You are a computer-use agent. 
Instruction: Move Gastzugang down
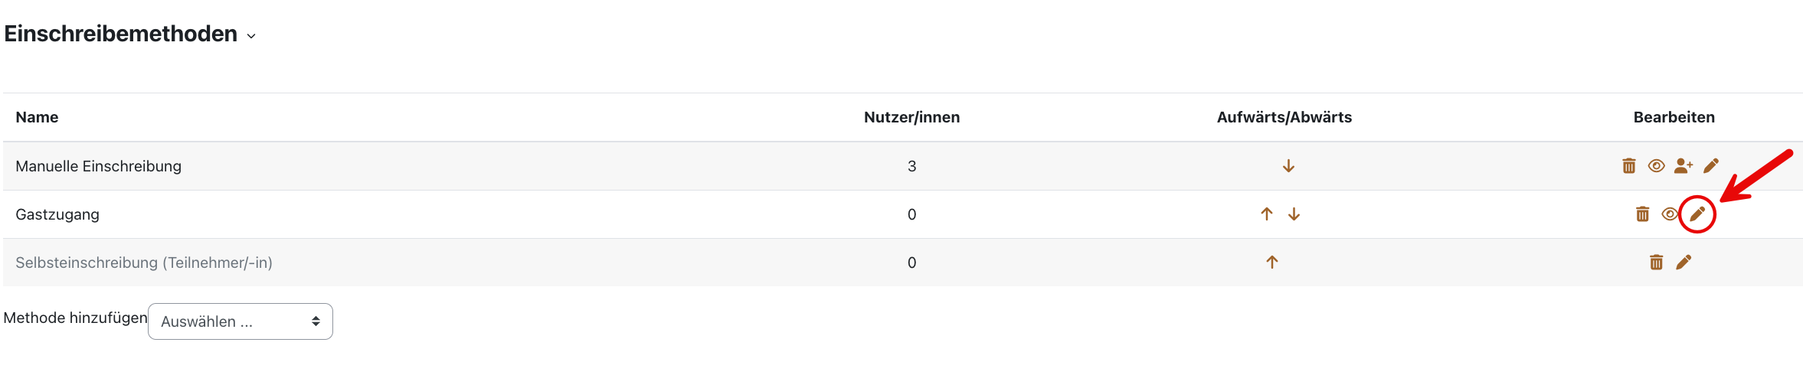pyautogui.click(x=1294, y=214)
